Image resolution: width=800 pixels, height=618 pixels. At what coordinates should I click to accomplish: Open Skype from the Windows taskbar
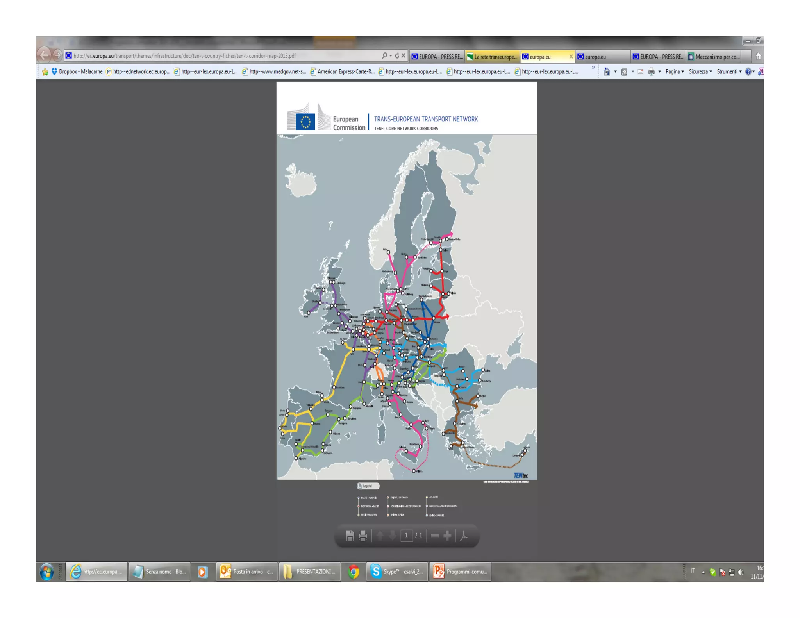coord(397,572)
